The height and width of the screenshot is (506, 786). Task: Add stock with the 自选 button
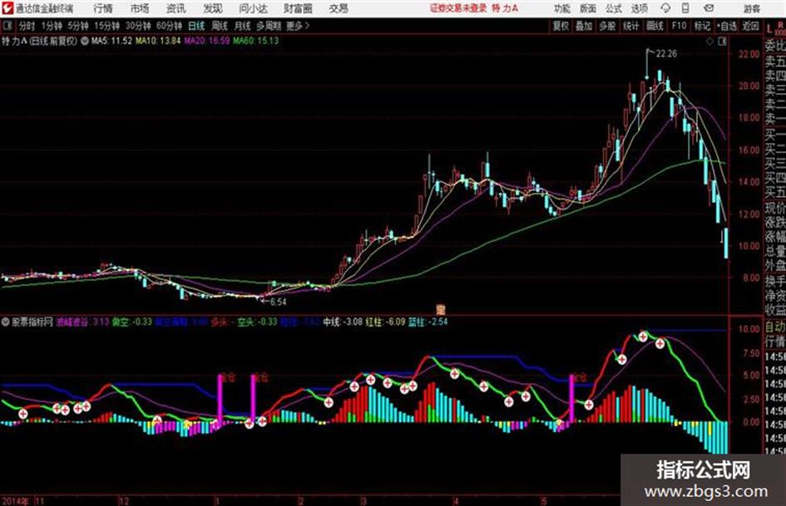pos(726,26)
